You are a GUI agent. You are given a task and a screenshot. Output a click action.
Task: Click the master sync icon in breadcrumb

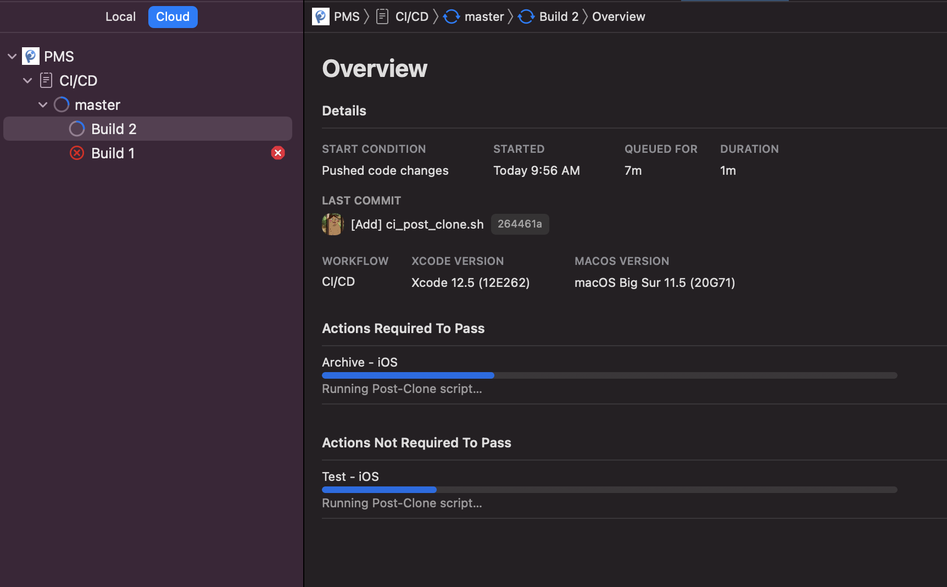point(452,16)
